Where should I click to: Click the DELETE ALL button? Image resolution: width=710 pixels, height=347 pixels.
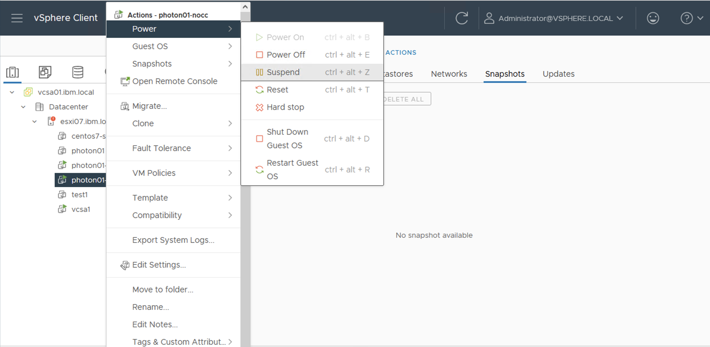[x=404, y=99]
